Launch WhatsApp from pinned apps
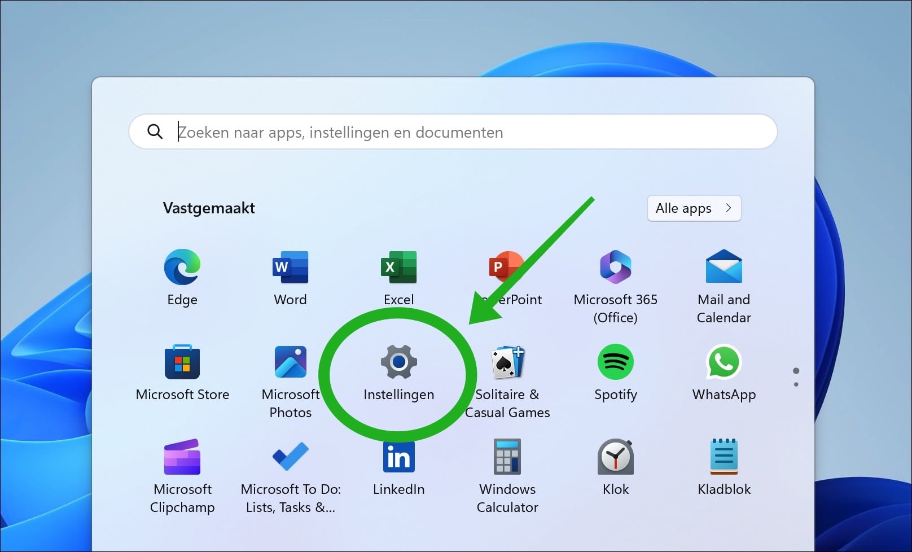The image size is (912, 552). coord(724,362)
